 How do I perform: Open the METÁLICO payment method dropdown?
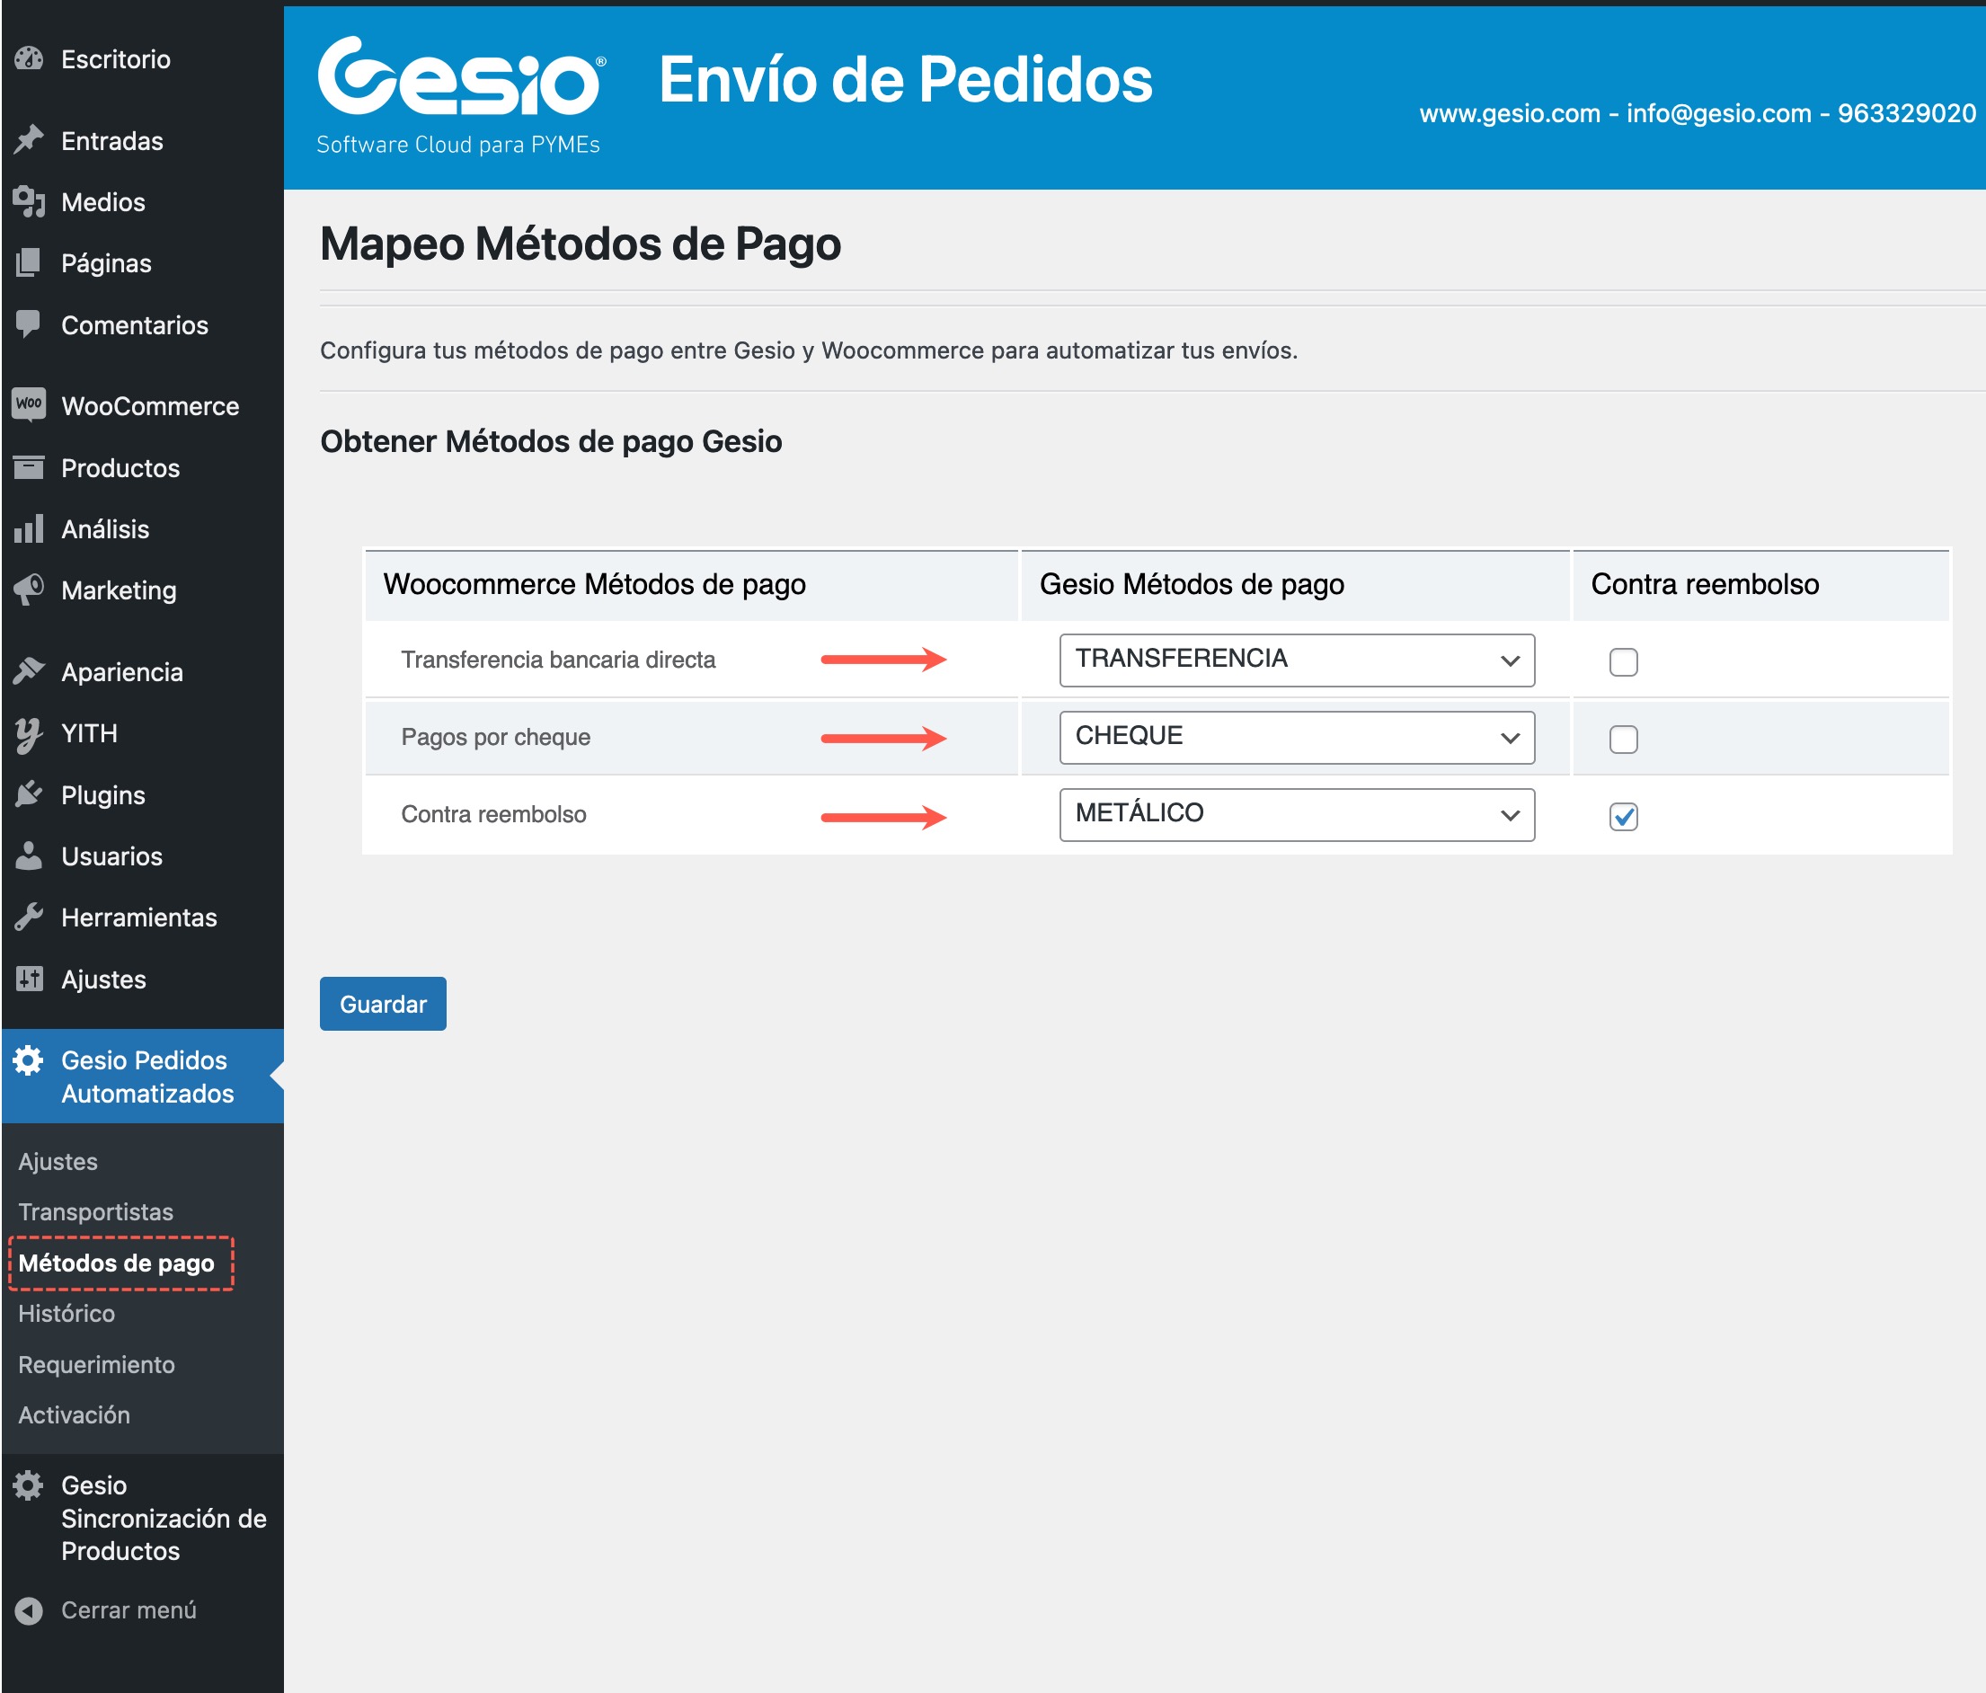point(1296,815)
